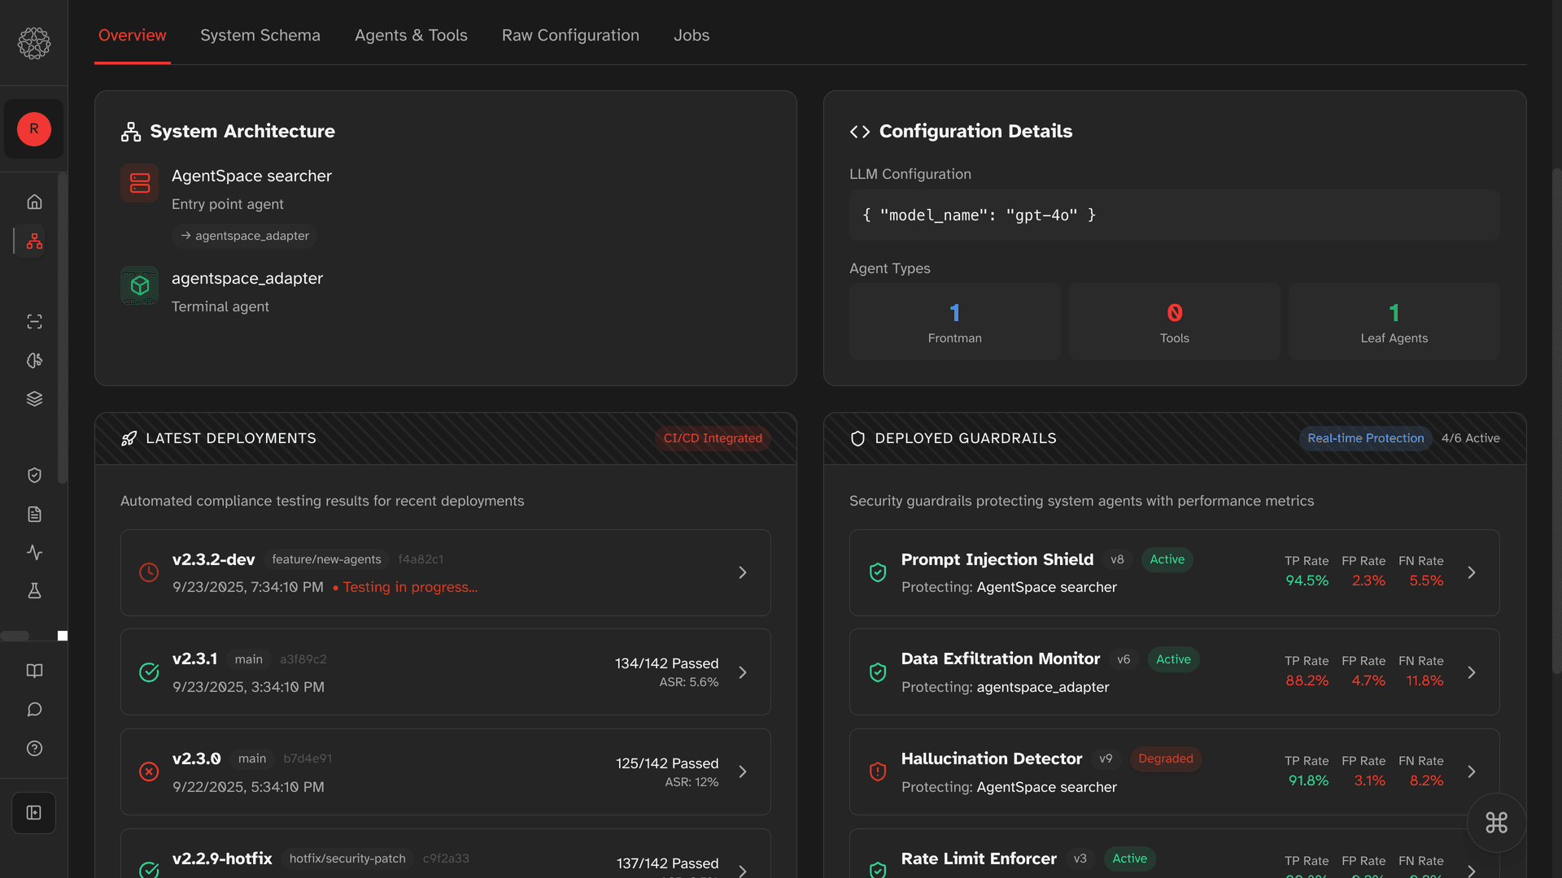Switch to the System Schema tab
Image resolution: width=1562 pixels, height=878 pixels.
260,35
